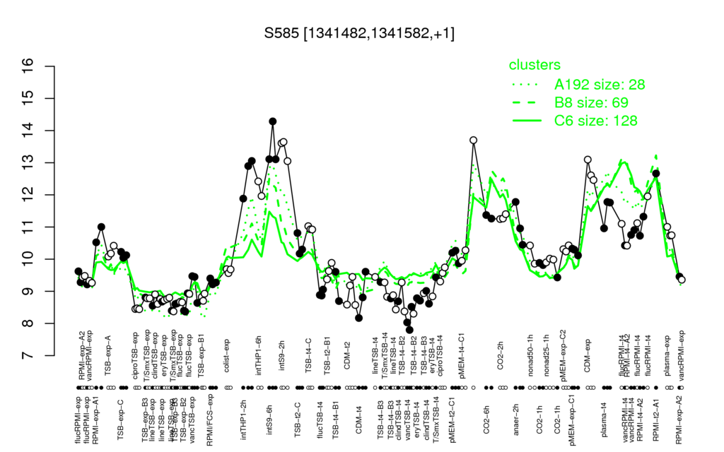Click the pMEM-exp-C1 sample label
This screenshot has height=452, width=724.
pos(573,420)
